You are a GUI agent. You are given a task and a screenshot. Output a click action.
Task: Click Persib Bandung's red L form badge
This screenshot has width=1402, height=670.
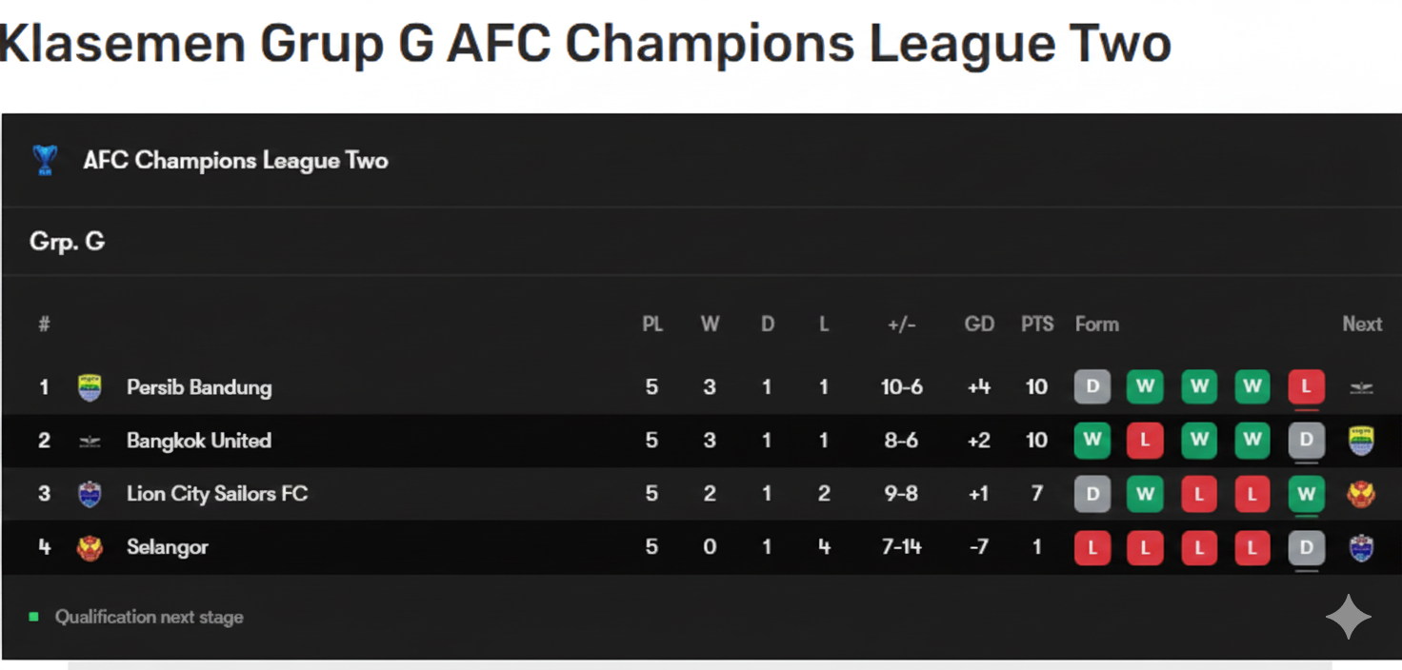tap(1306, 387)
